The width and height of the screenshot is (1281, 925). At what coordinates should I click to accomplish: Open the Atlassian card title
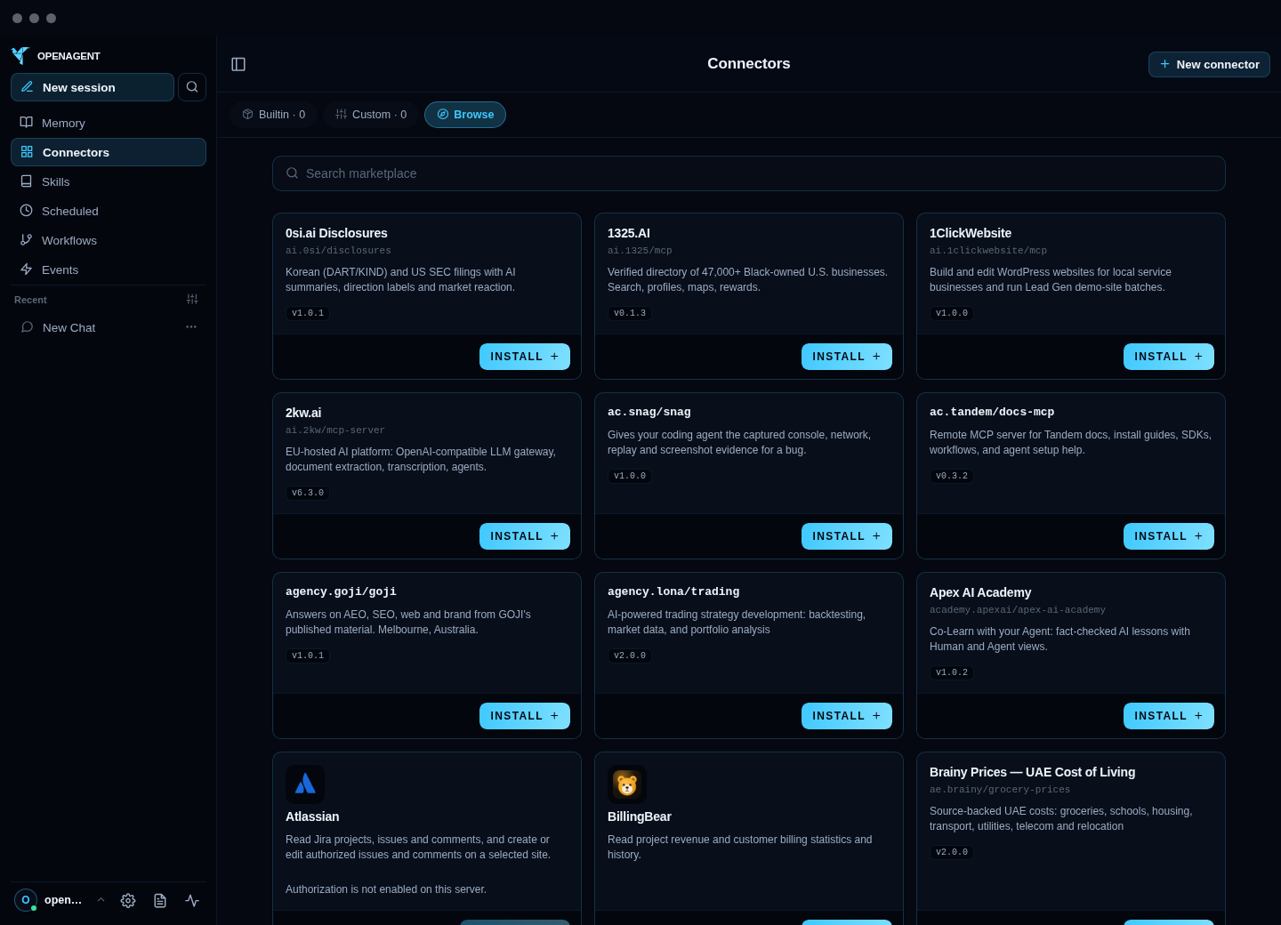pos(312,816)
